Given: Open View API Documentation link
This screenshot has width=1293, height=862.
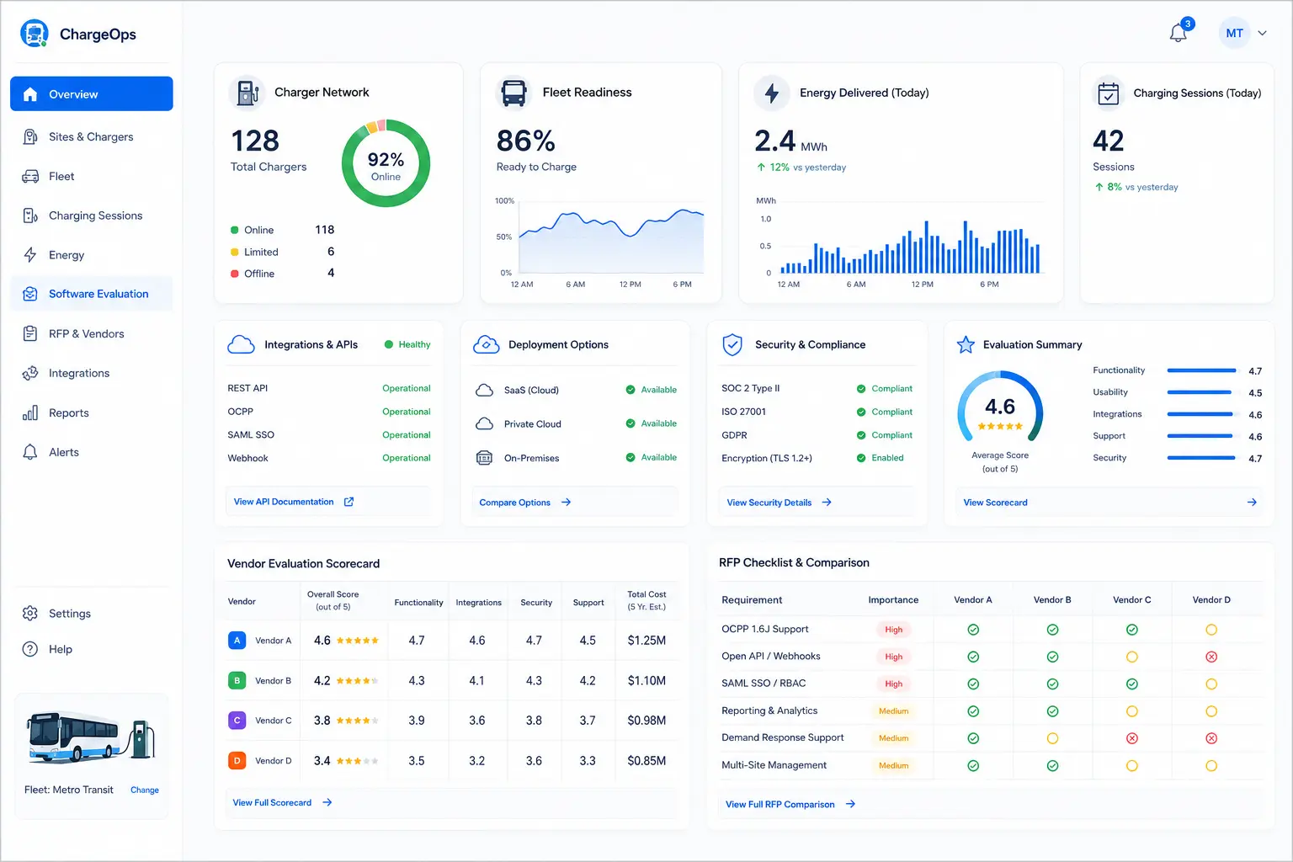Looking at the screenshot, I should [294, 502].
